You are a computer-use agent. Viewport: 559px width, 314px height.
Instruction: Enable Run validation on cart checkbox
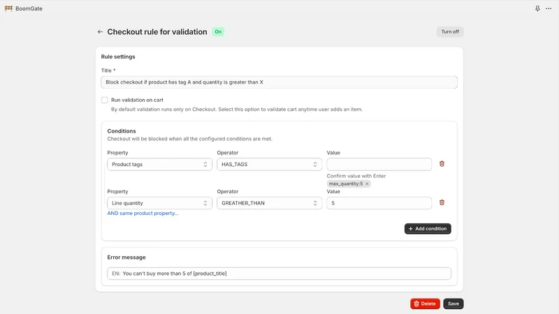tap(104, 100)
